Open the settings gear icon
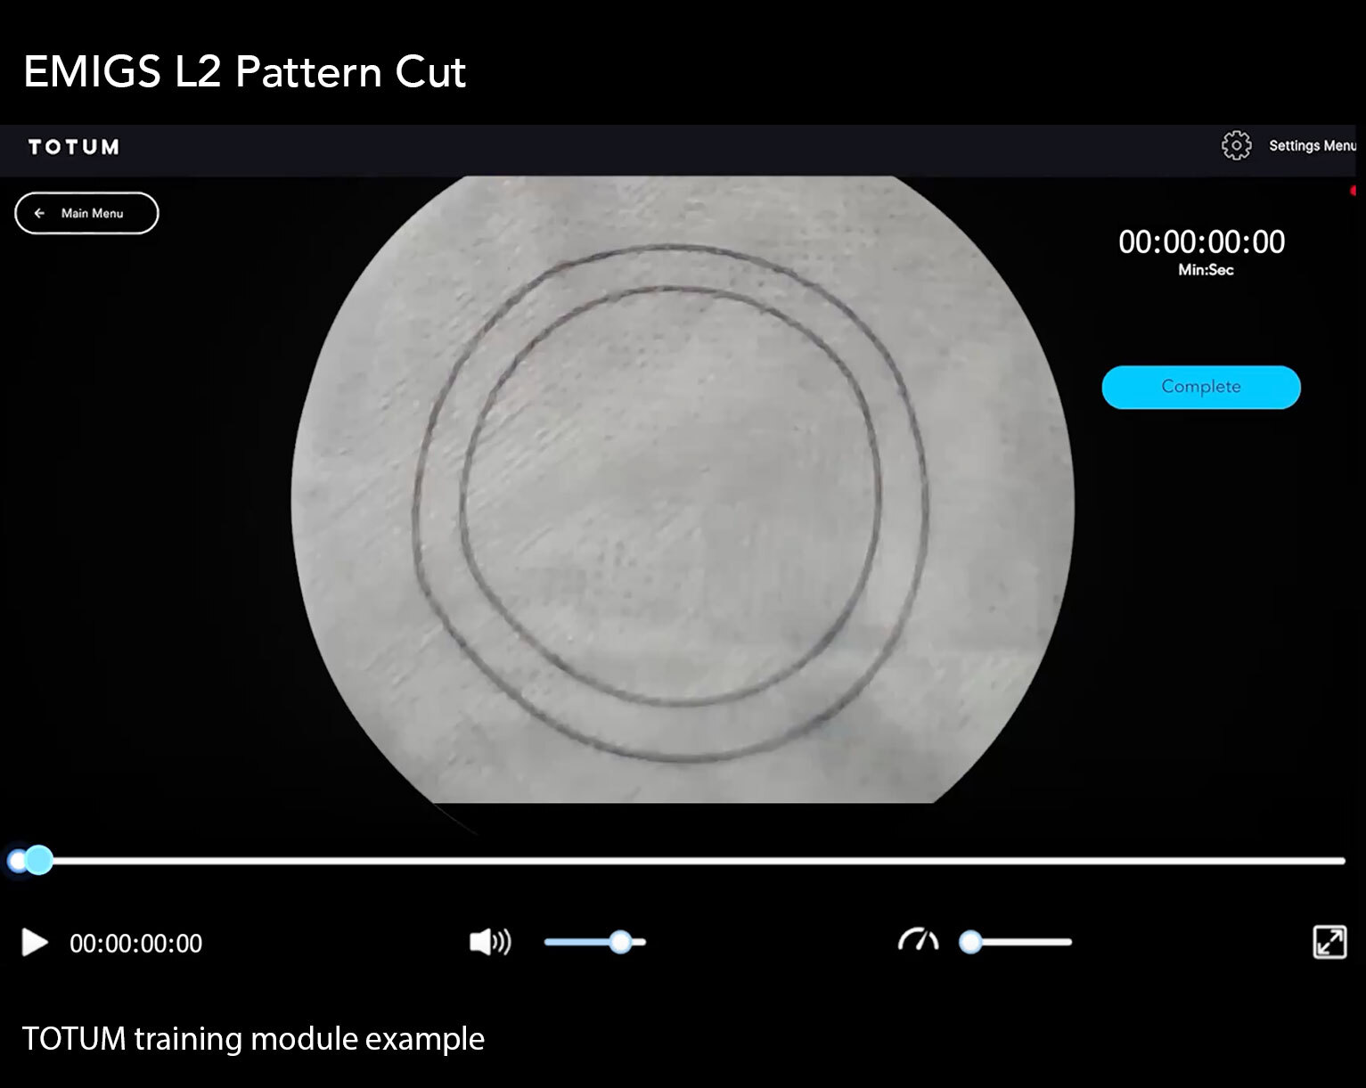The height and width of the screenshot is (1088, 1366). pyautogui.click(x=1236, y=145)
